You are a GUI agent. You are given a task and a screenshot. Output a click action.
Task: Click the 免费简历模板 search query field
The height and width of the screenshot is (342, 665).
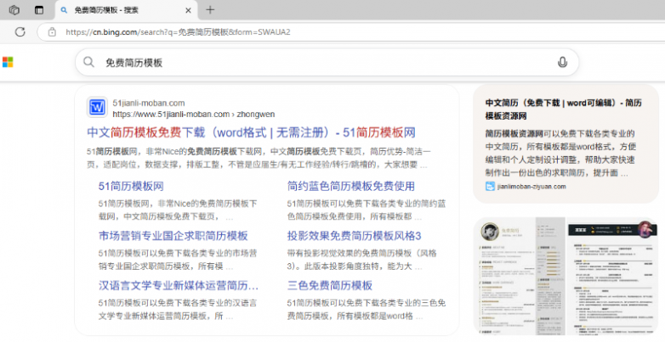click(327, 63)
